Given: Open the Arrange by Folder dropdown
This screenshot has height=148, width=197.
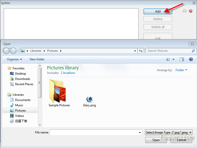Looking at the screenshot, I should click(x=181, y=70).
